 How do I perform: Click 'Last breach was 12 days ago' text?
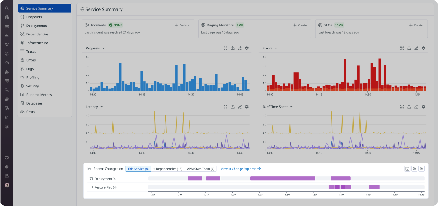click(339, 32)
